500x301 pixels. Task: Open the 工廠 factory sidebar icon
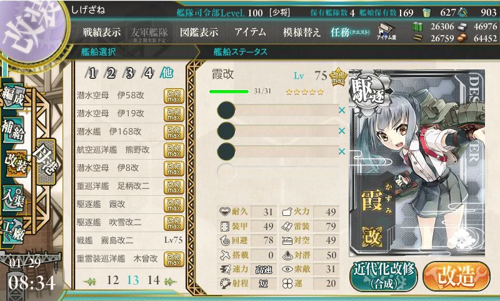click(13, 230)
